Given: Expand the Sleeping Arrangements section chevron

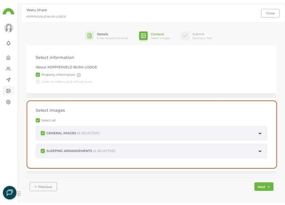Looking at the screenshot, I should tap(260, 151).
